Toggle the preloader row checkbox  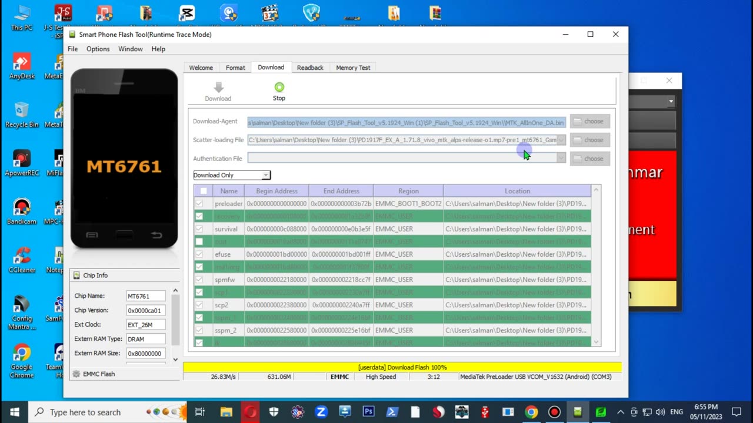click(199, 204)
